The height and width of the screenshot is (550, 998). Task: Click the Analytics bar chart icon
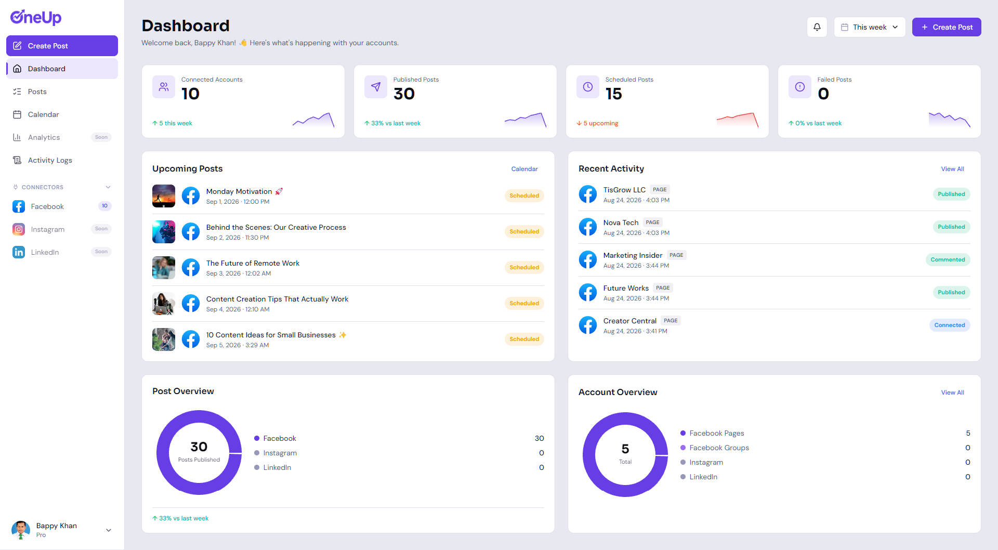point(17,137)
